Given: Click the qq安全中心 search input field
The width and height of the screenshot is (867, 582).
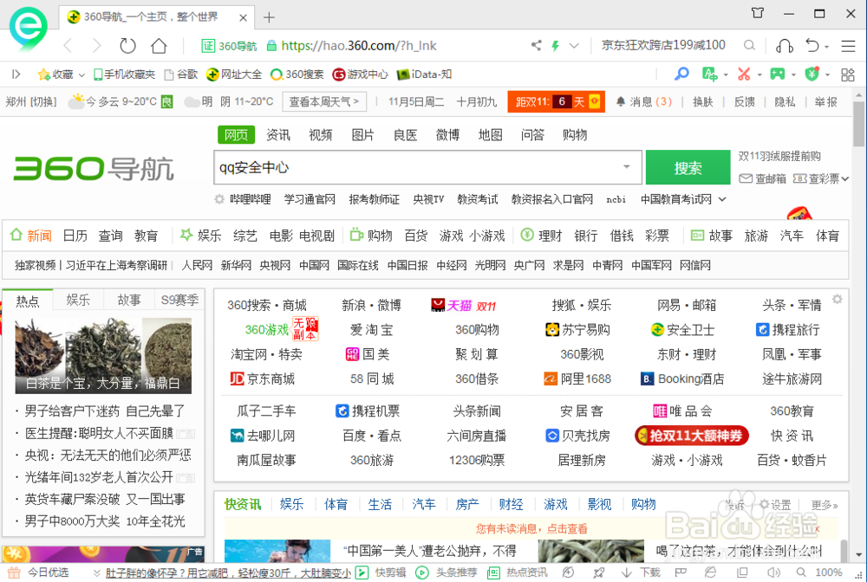Looking at the screenshot, I should click(x=427, y=167).
